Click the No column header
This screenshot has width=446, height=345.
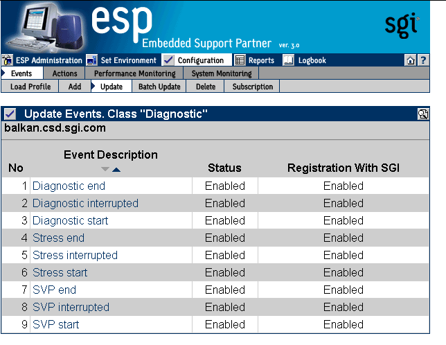point(16,168)
